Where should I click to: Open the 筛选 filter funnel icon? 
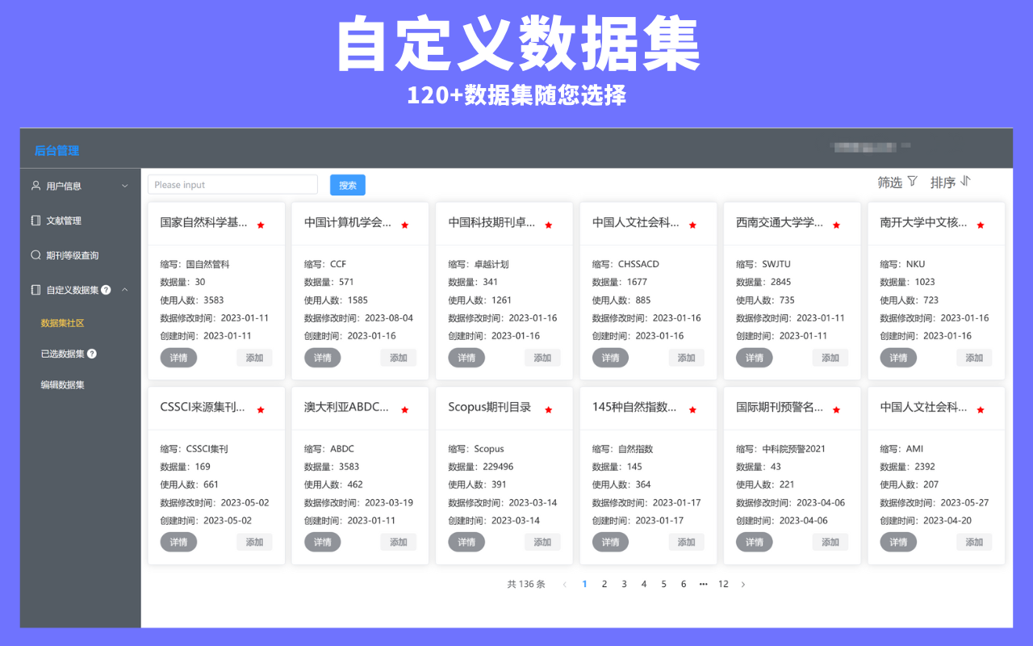click(x=911, y=182)
